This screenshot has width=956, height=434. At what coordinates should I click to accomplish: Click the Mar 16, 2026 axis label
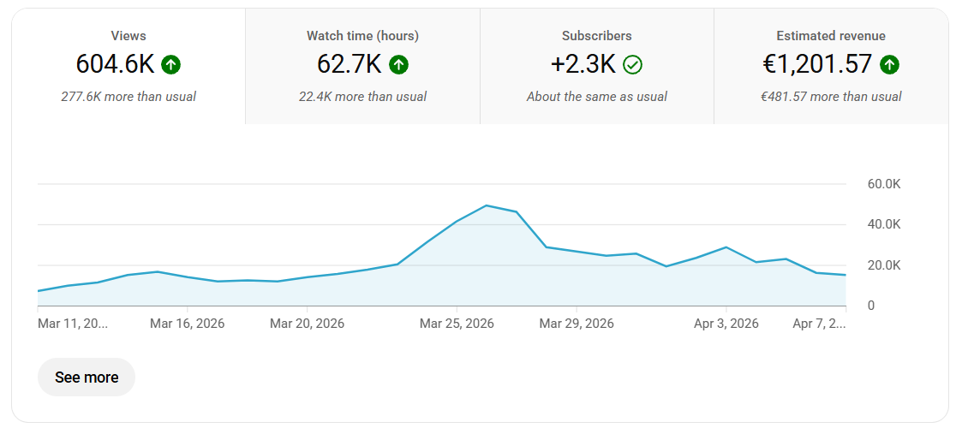pos(188,323)
